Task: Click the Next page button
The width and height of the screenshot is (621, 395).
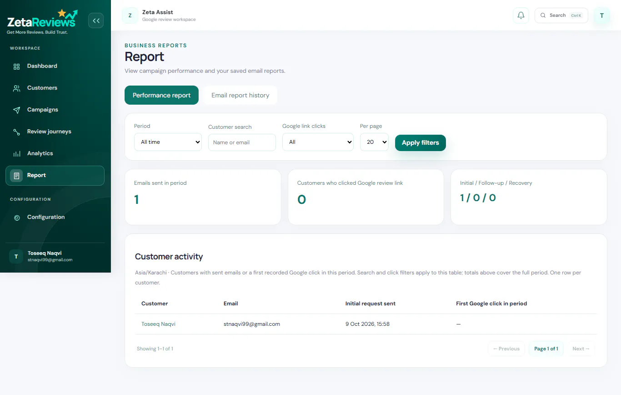Action: [x=581, y=349]
